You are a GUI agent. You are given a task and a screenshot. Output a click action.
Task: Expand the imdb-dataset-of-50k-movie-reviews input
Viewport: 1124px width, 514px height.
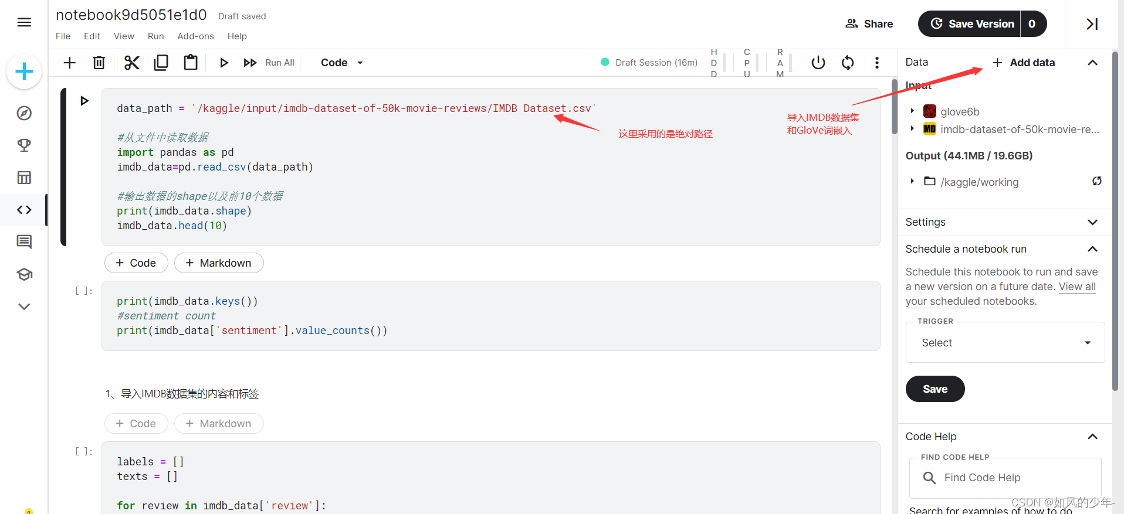pos(912,129)
